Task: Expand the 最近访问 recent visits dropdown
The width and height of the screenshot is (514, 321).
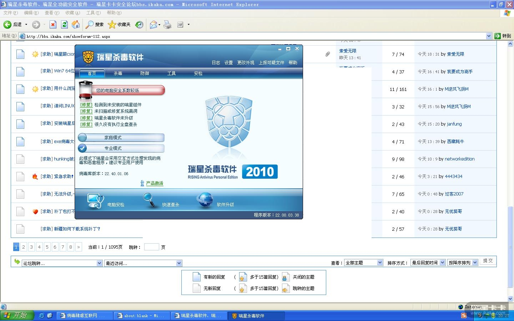Action: pos(179,263)
